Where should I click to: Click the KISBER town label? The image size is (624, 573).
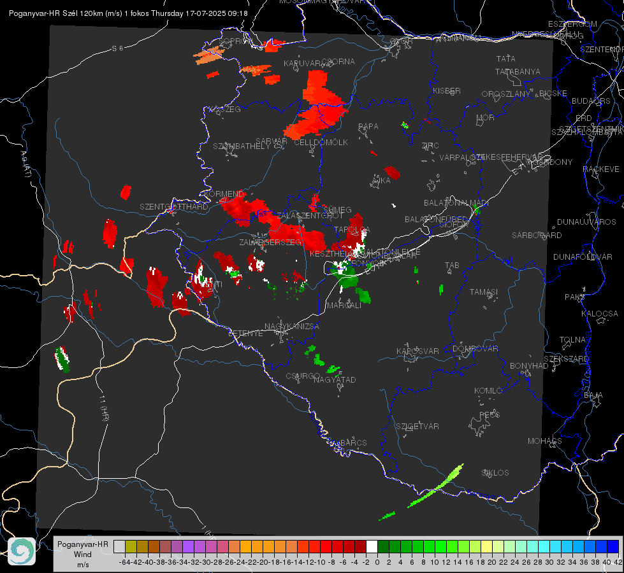447,90
